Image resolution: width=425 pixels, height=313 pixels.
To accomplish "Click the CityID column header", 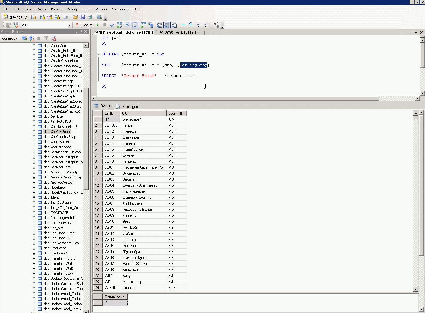I will coord(112,113).
